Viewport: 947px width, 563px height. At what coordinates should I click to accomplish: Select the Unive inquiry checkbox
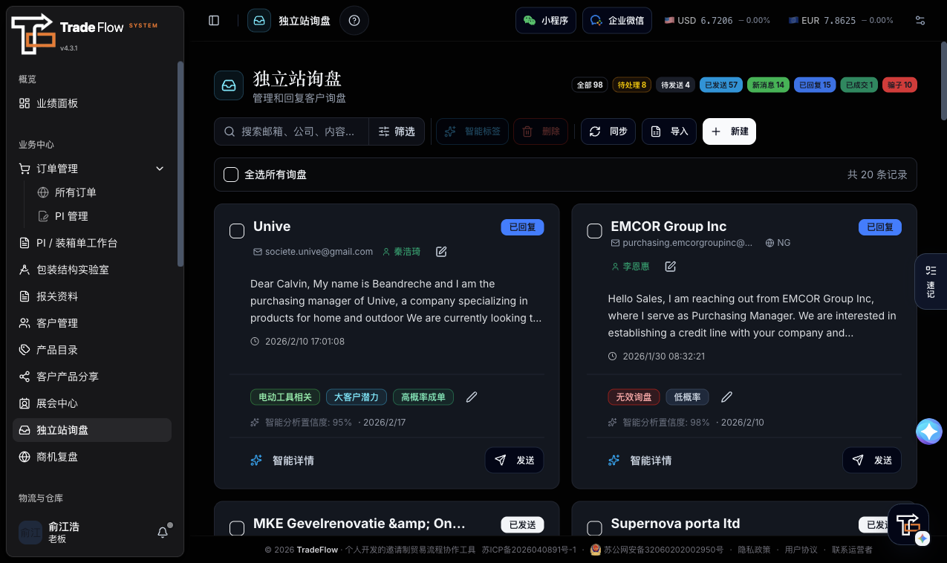click(237, 231)
